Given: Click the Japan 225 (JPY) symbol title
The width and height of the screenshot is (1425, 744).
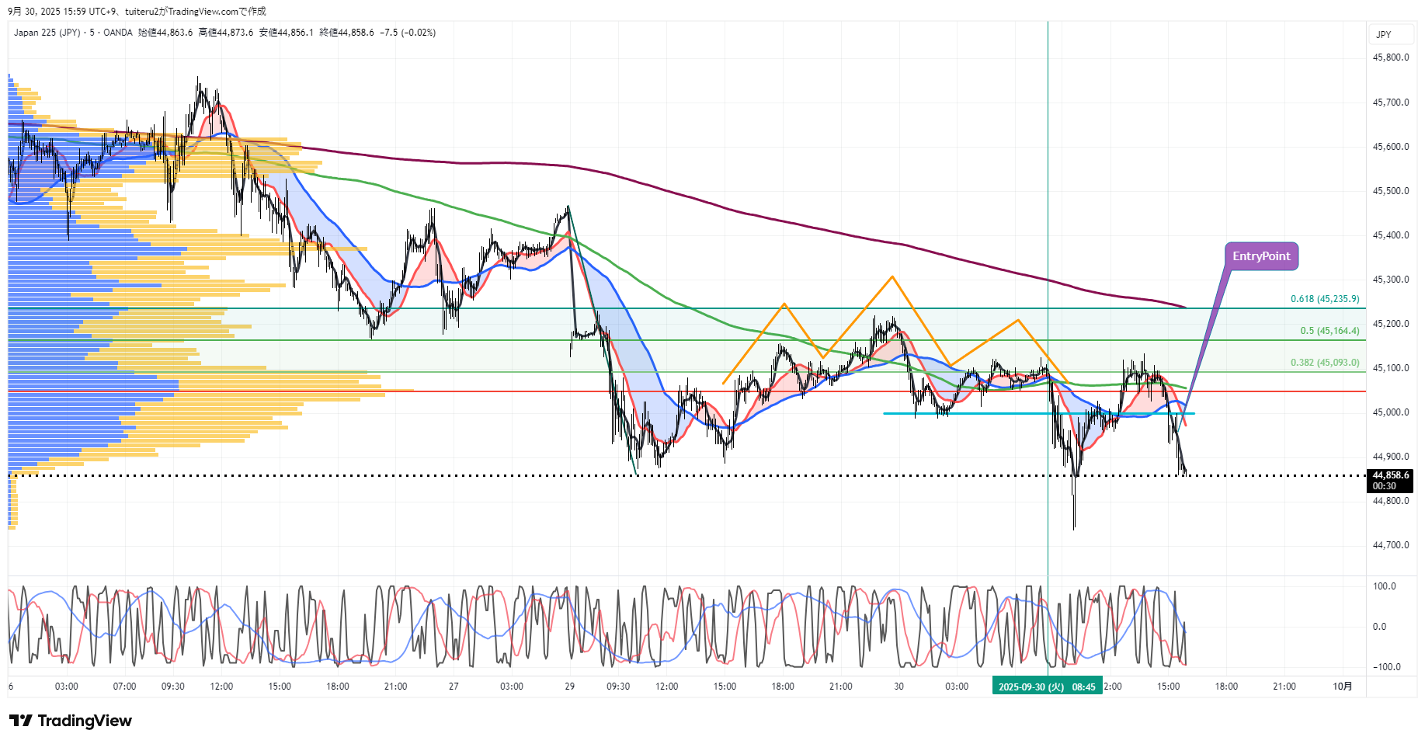Looking at the screenshot, I should coord(47,33).
